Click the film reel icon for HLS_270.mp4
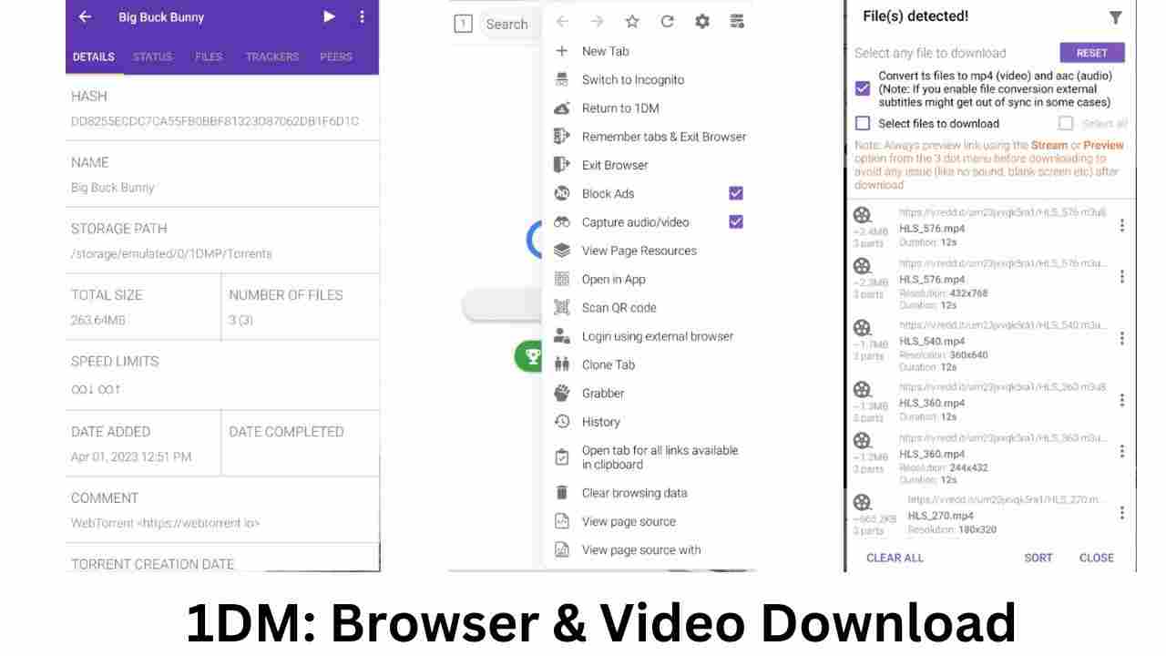The image size is (1166, 656). click(862, 502)
